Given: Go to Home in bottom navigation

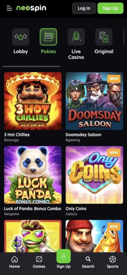Looking at the screenshot, I should tap(14, 262).
